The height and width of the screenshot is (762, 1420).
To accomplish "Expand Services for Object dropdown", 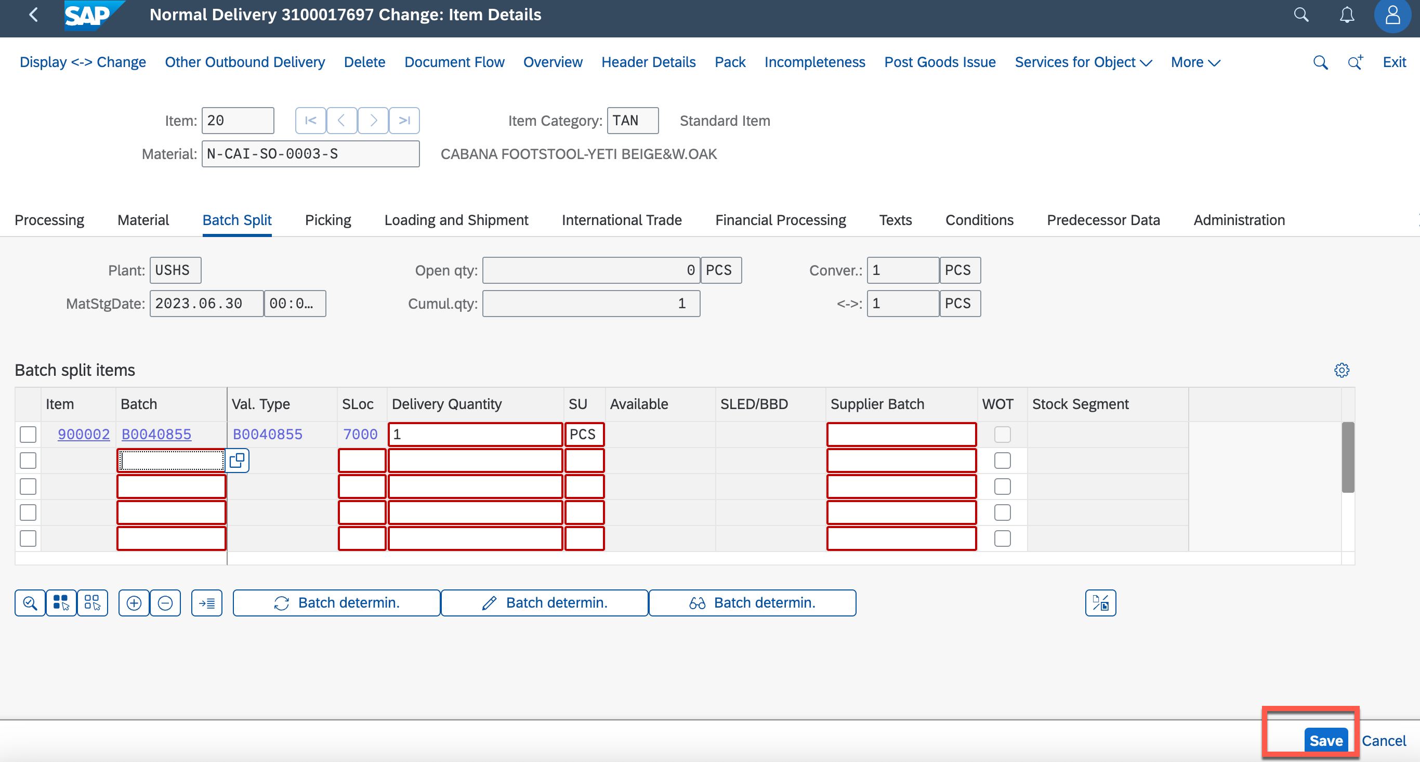I will (x=1083, y=62).
